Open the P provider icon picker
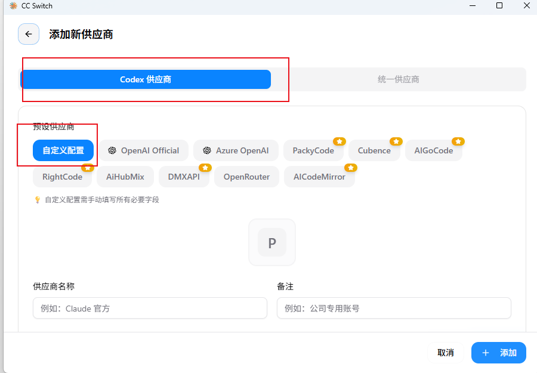Image resolution: width=537 pixels, height=373 pixels. point(272,242)
